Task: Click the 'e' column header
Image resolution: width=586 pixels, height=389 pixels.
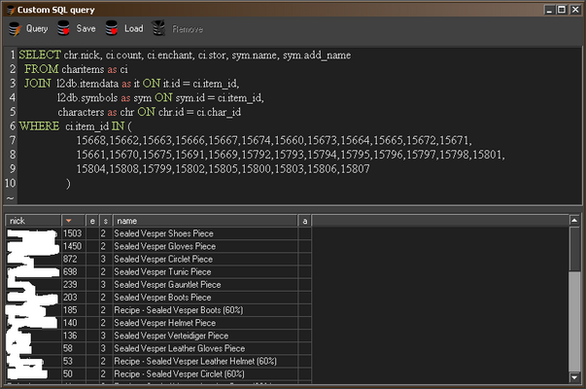Action: point(92,221)
